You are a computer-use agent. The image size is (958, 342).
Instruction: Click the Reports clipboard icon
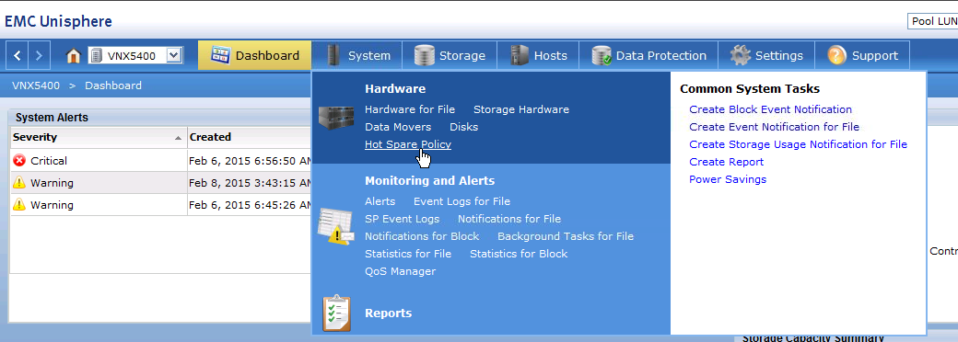point(336,313)
